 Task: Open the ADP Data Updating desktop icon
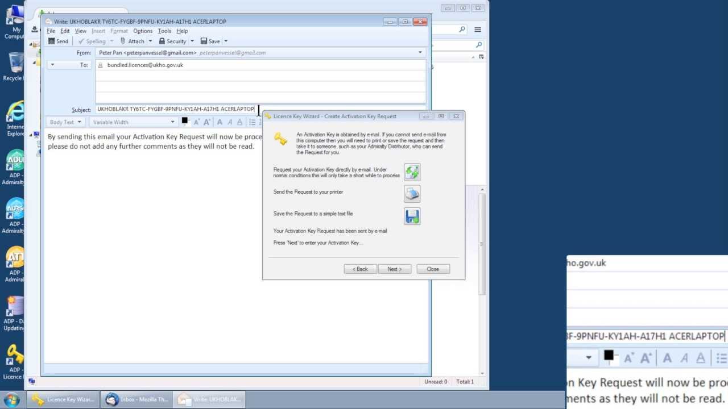14,314
